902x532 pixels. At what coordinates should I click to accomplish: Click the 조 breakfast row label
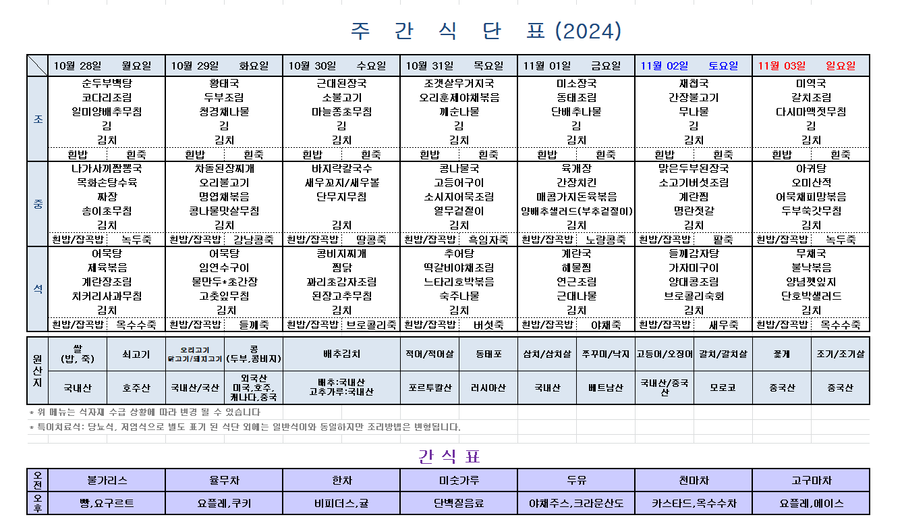click(x=38, y=119)
